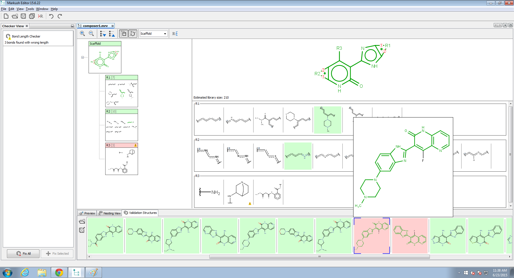
Task: Click the collapse all tree nodes icon
Action: (112, 34)
